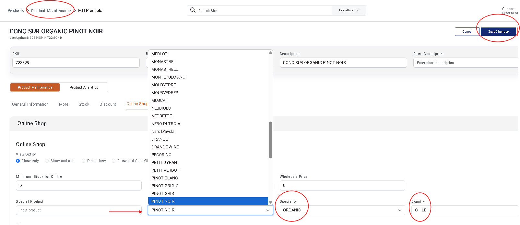Screen dimensions: 520x225
Task: Open the Everything search scope dropdown
Action: click(x=349, y=10)
